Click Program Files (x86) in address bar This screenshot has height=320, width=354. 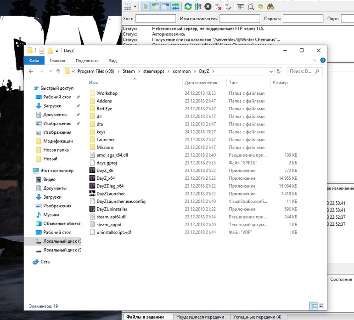pos(96,71)
